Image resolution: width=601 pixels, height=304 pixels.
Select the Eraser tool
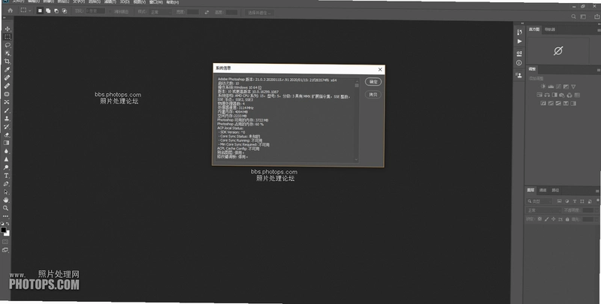point(7,135)
